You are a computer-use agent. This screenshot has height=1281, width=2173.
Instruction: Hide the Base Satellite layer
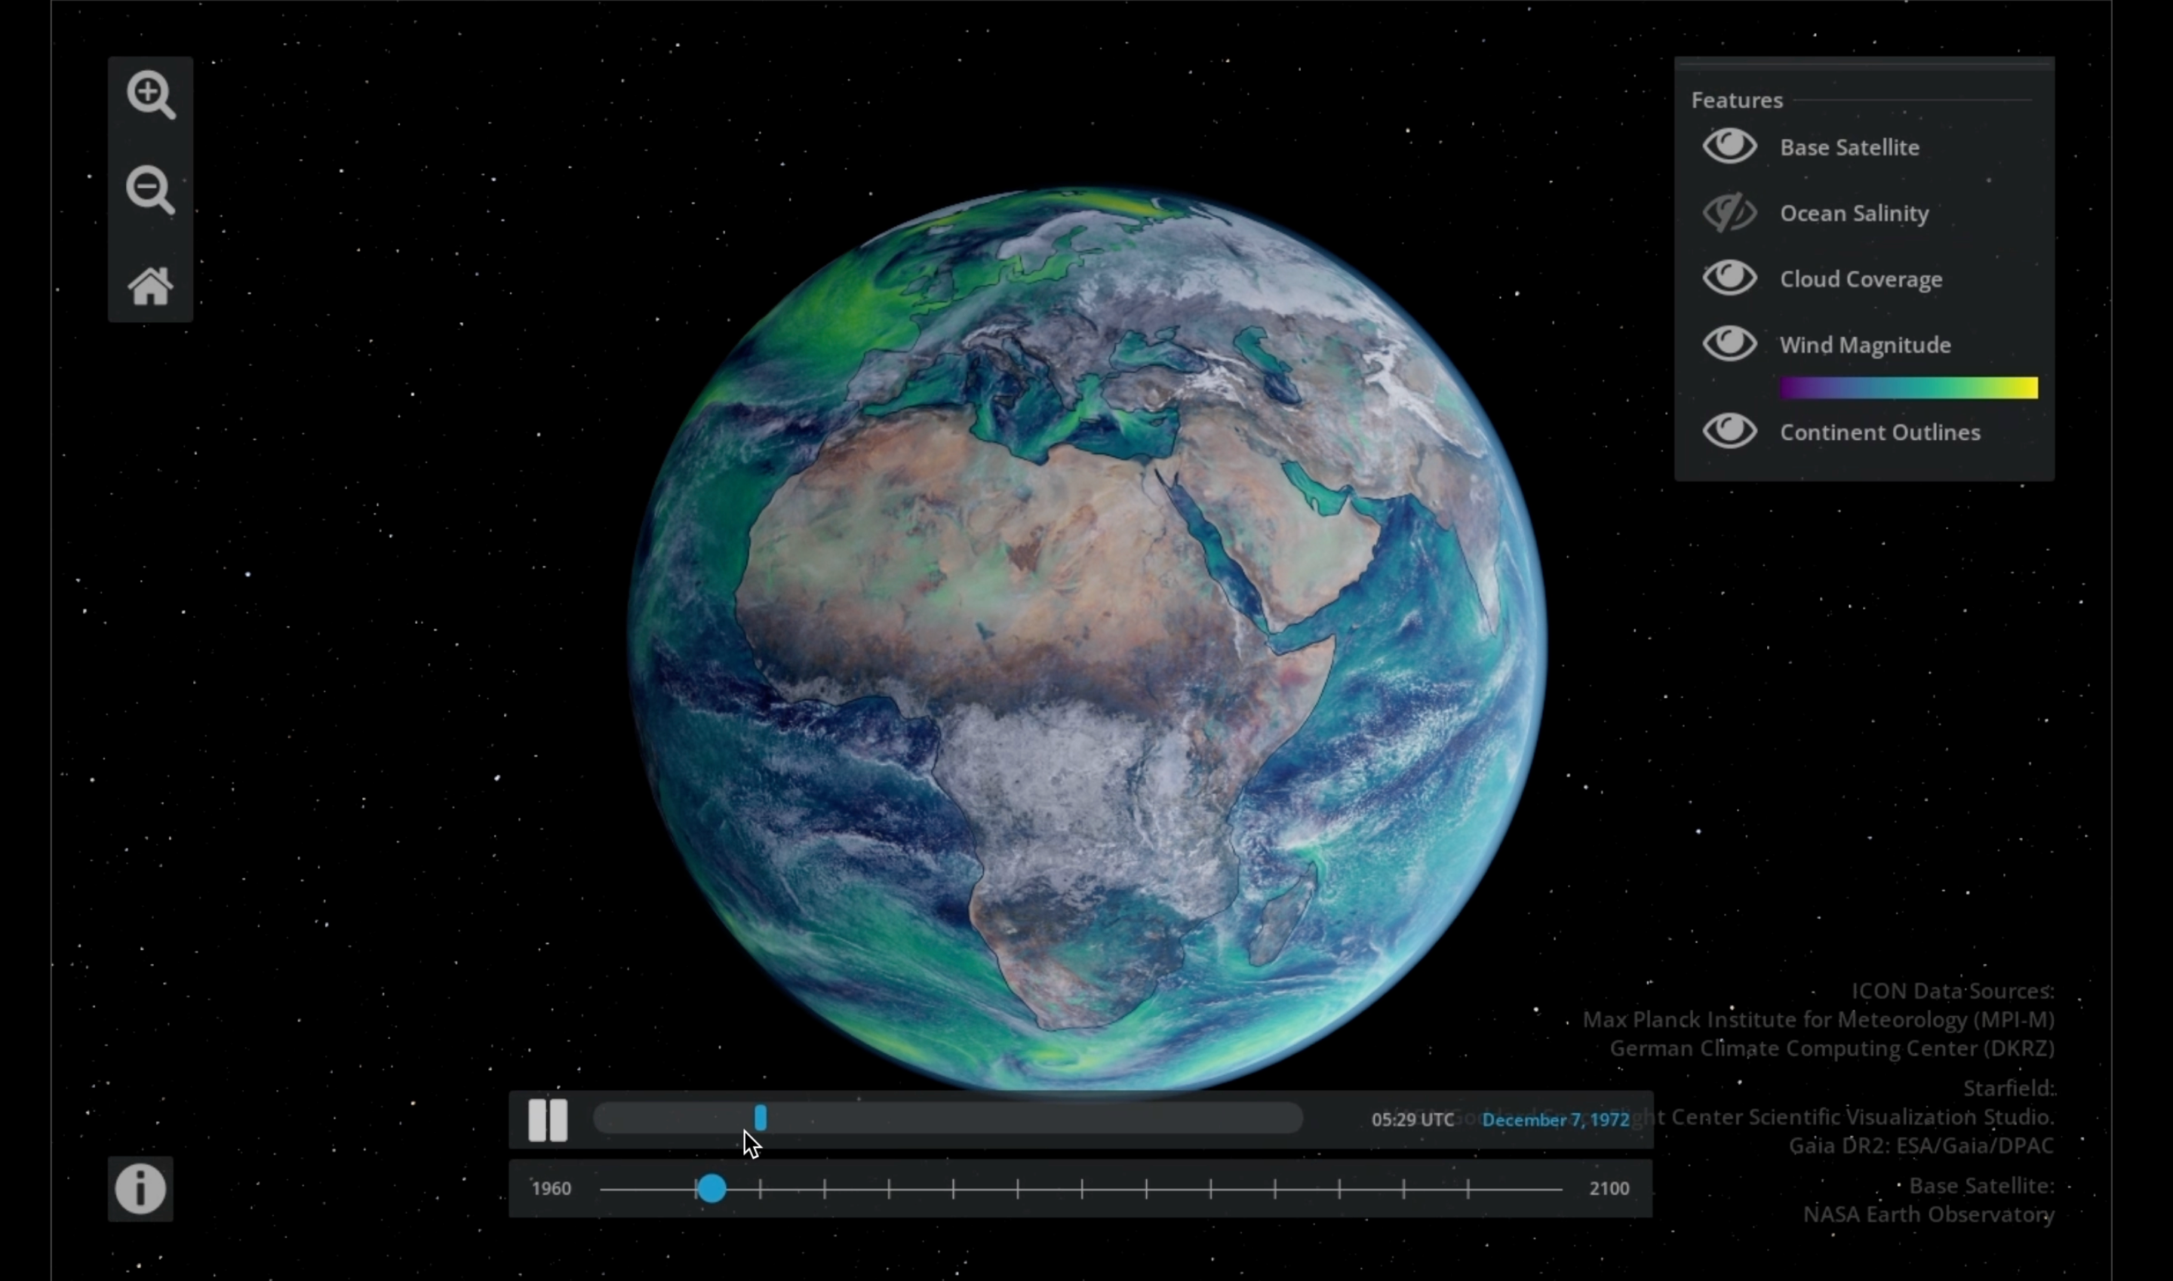point(1729,146)
